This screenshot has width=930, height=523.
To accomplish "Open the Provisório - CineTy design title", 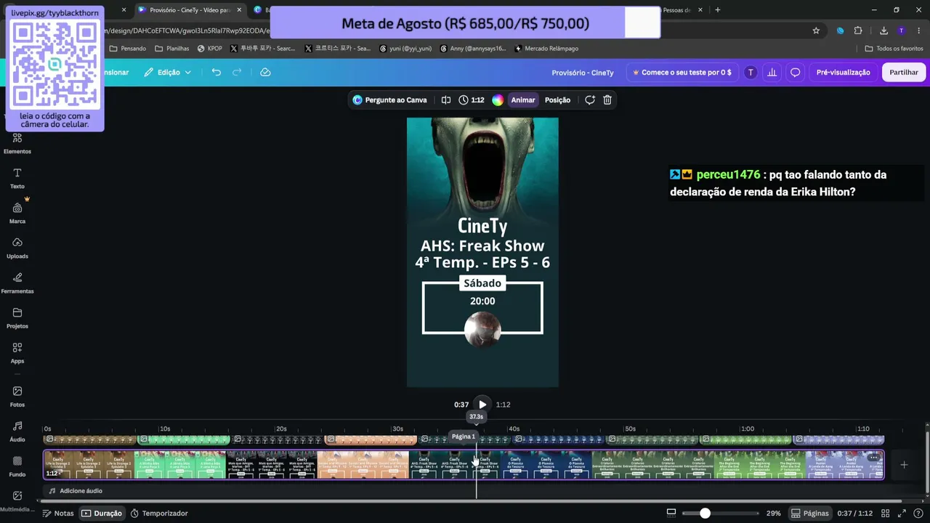I will point(583,73).
